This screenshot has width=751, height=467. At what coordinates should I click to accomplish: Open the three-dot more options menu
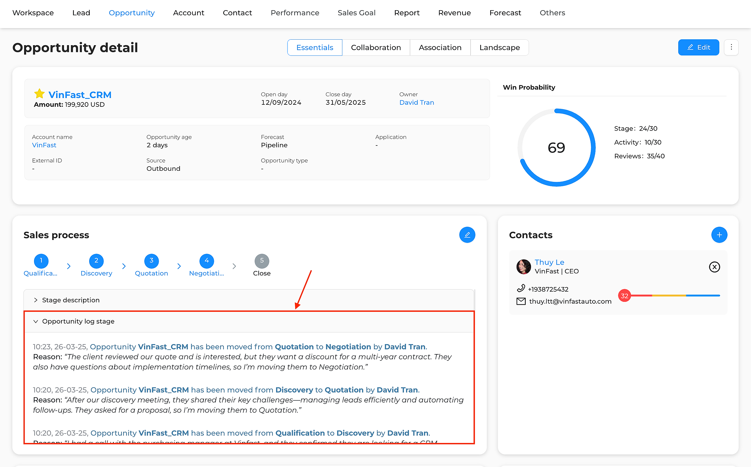[x=731, y=47]
